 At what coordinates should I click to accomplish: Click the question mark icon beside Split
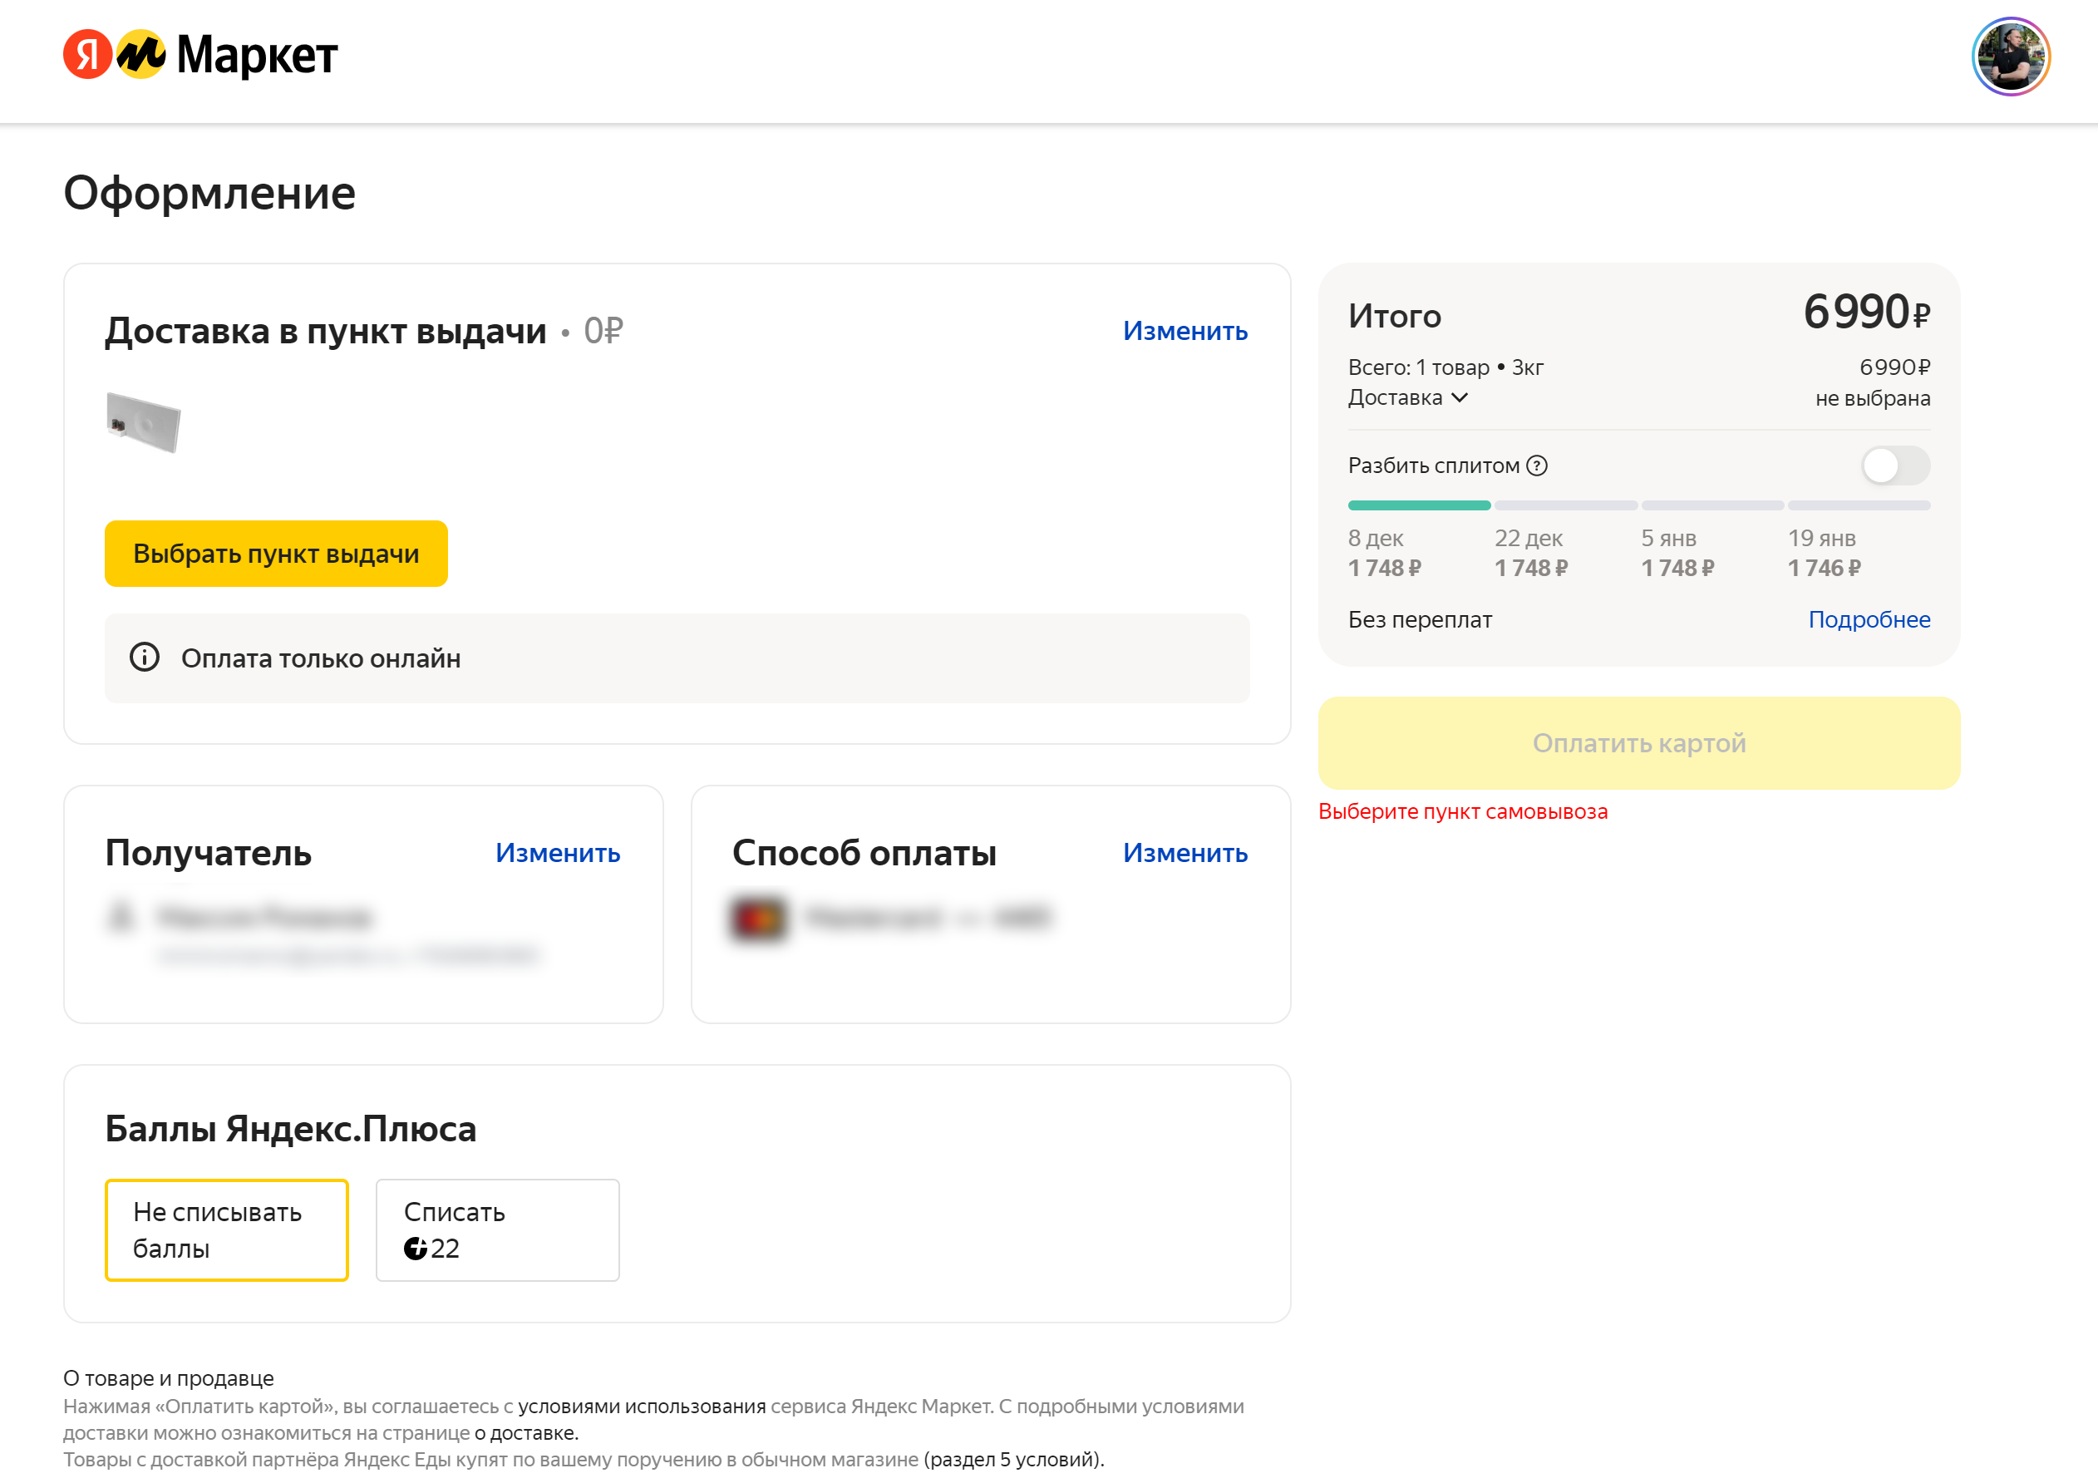tap(1538, 466)
